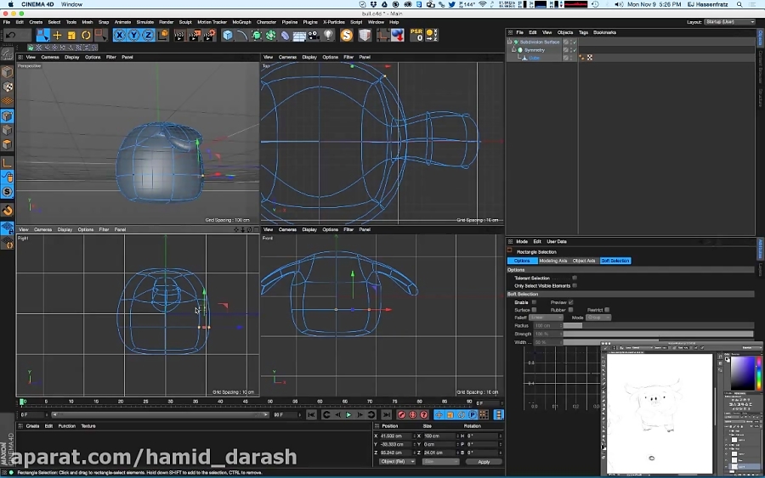Image resolution: width=765 pixels, height=478 pixels.
Task: Switch to the Object Axis tab
Action: pyautogui.click(x=584, y=261)
